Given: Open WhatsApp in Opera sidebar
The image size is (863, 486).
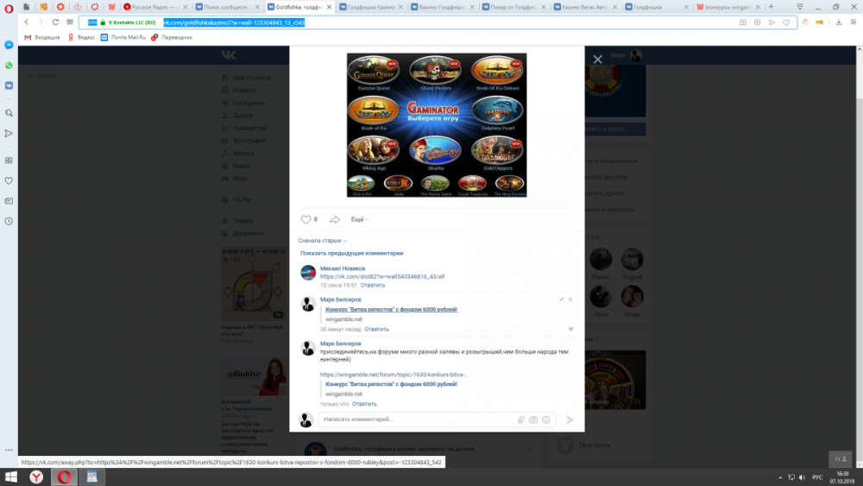Looking at the screenshot, I should tap(9, 65).
